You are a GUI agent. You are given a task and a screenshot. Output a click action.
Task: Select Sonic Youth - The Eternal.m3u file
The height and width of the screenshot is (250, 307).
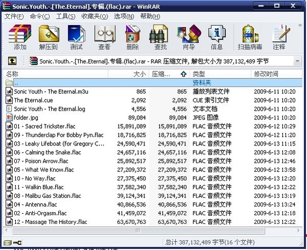point(153,91)
